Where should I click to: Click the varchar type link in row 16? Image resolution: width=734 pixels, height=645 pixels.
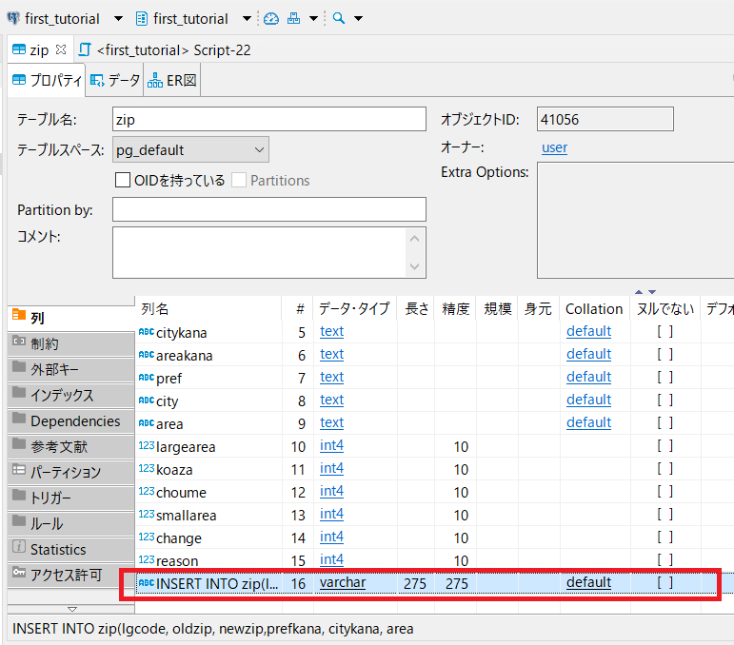343,583
